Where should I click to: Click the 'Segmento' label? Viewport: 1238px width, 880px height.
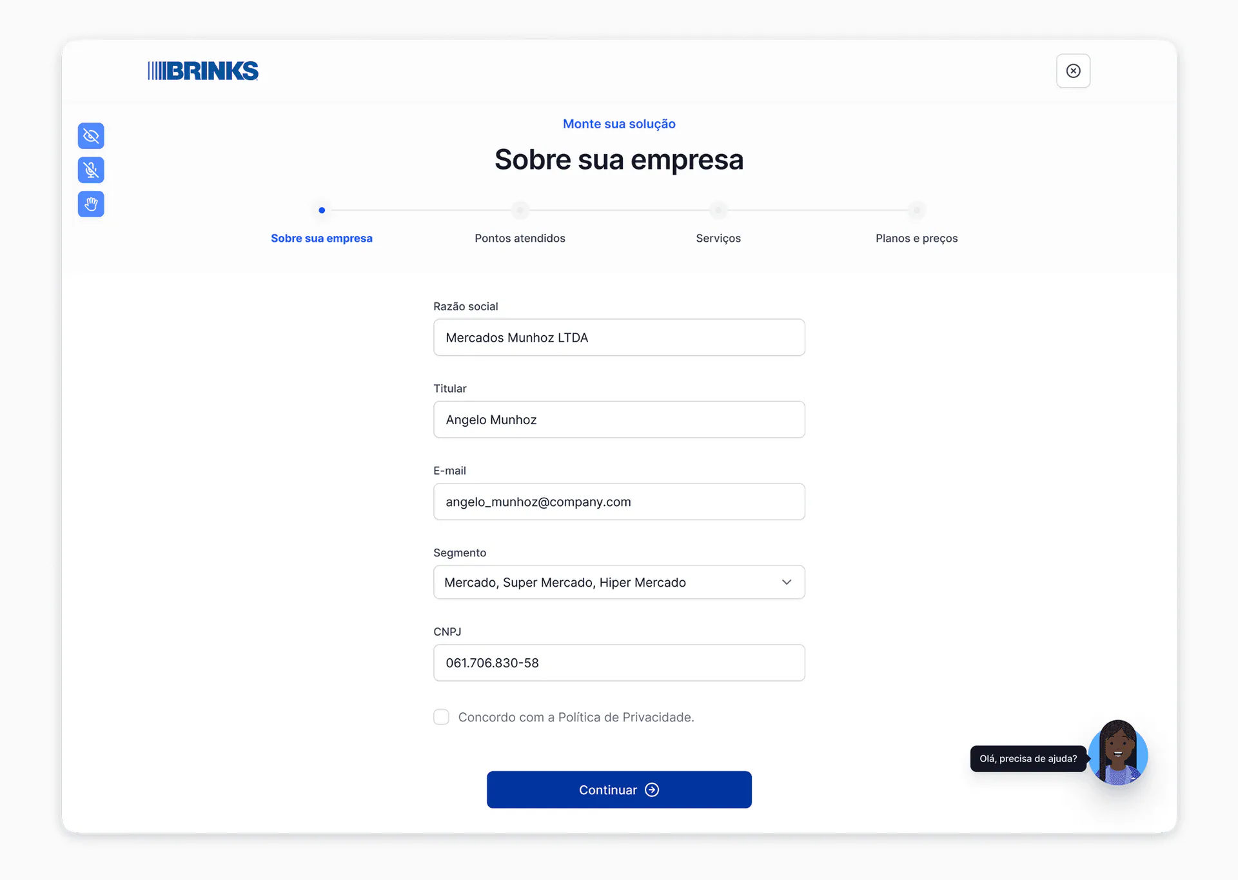pyautogui.click(x=460, y=553)
